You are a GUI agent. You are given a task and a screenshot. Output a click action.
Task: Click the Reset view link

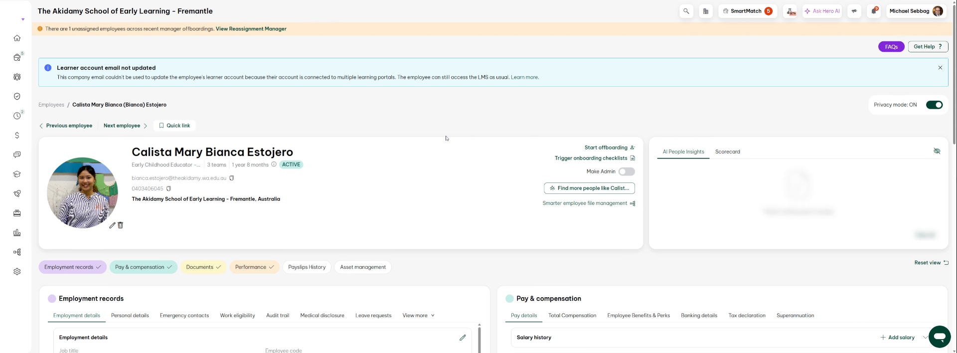(x=931, y=263)
